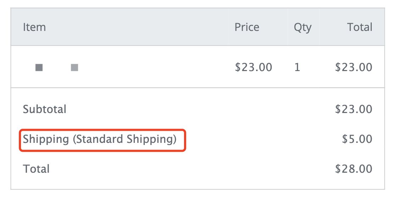
Task: Click the dollar sign of the $28.00 total
Action: (338, 169)
